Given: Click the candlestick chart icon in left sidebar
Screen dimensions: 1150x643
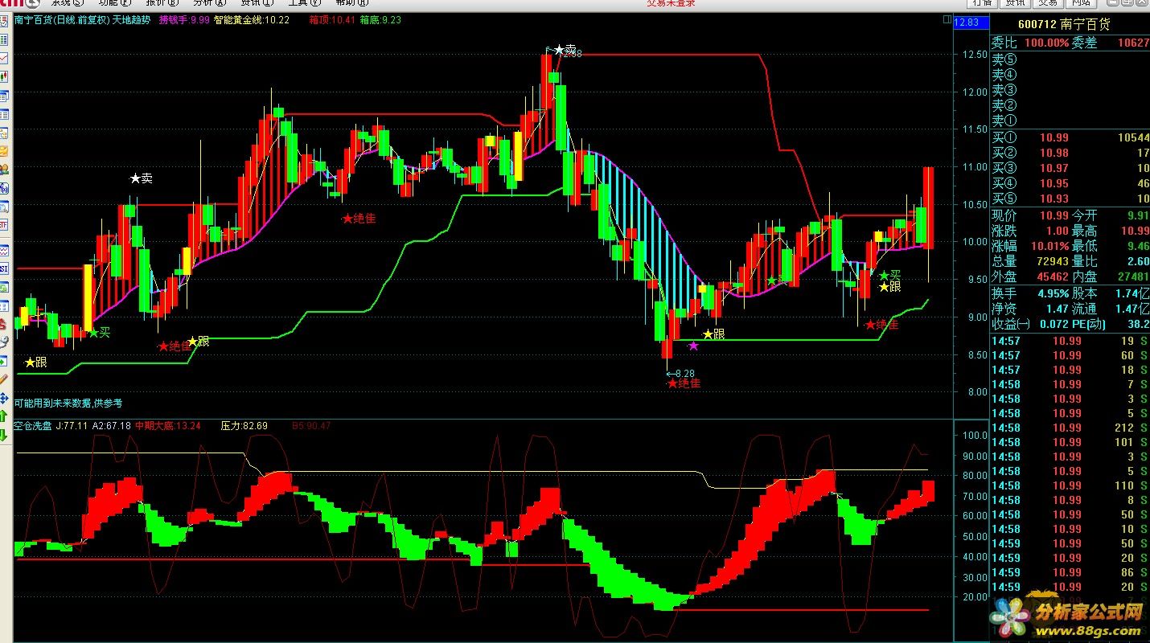Looking at the screenshot, I should [x=4, y=77].
